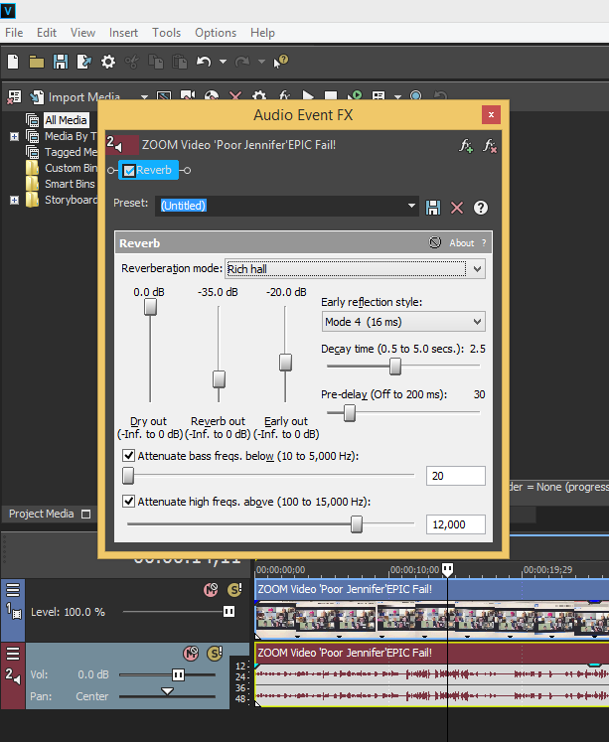The image size is (609, 742).
Task: Expand the Media By Type tree node
Action: [14, 136]
